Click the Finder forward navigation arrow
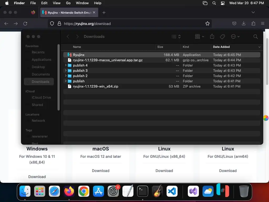This screenshot has height=202, width=269. (77, 37)
